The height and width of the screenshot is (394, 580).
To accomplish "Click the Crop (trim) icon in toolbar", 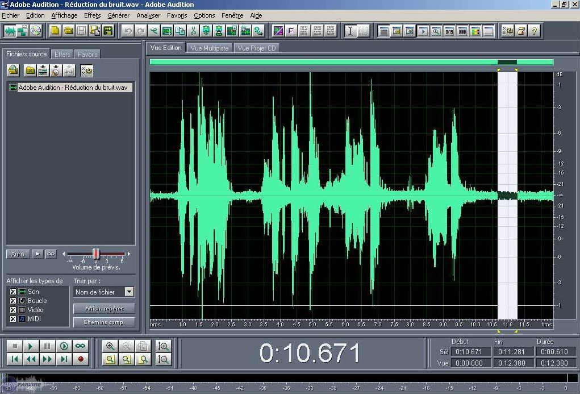I will (167, 31).
